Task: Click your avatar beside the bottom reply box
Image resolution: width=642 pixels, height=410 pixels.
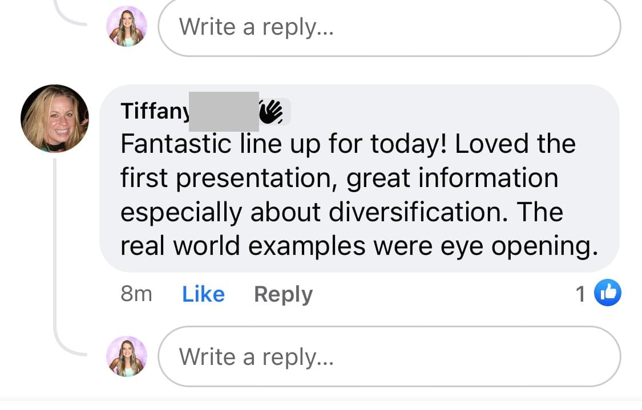Action: click(x=127, y=356)
